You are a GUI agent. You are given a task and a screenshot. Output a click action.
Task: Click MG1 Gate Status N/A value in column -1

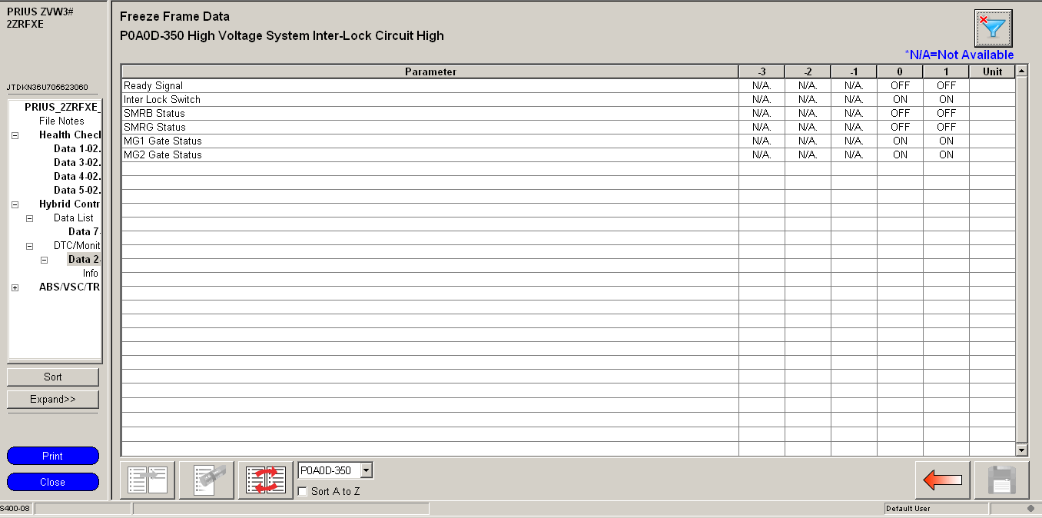click(854, 141)
